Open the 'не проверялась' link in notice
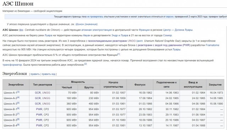The width and height of the screenshot is (227, 130). (95, 17)
